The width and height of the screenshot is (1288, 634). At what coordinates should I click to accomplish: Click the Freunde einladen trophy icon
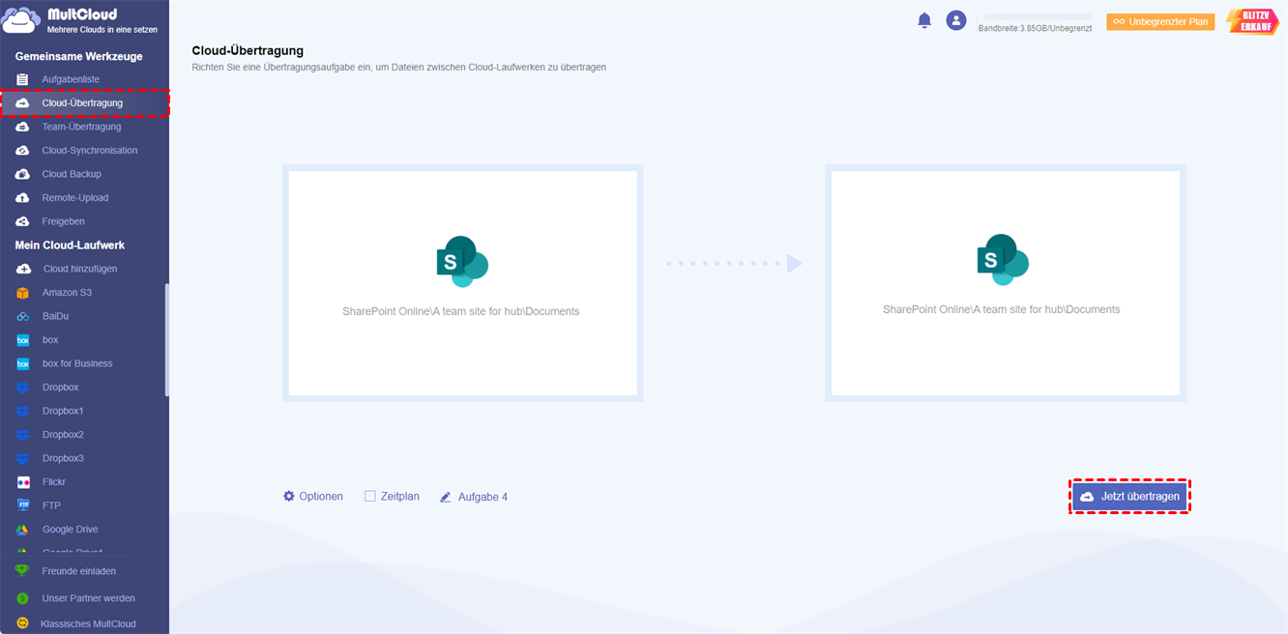click(22, 571)
